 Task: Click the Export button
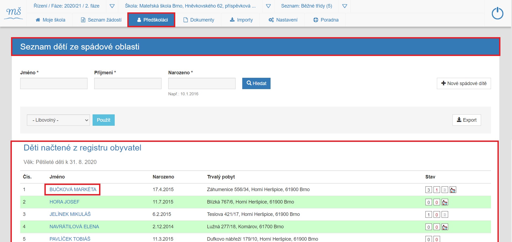pyautogui.click(x=467, y=120)
